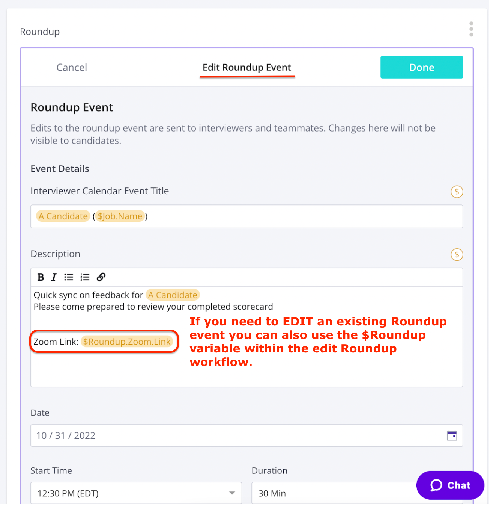Image resolution: width=496 pixels, height=514 pixels.
Task: Toggle italic formatting in description
Action: pyautogui.click(x=54, y=277)
